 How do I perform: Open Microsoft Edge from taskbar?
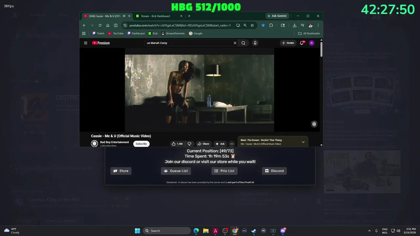point(196,231)
